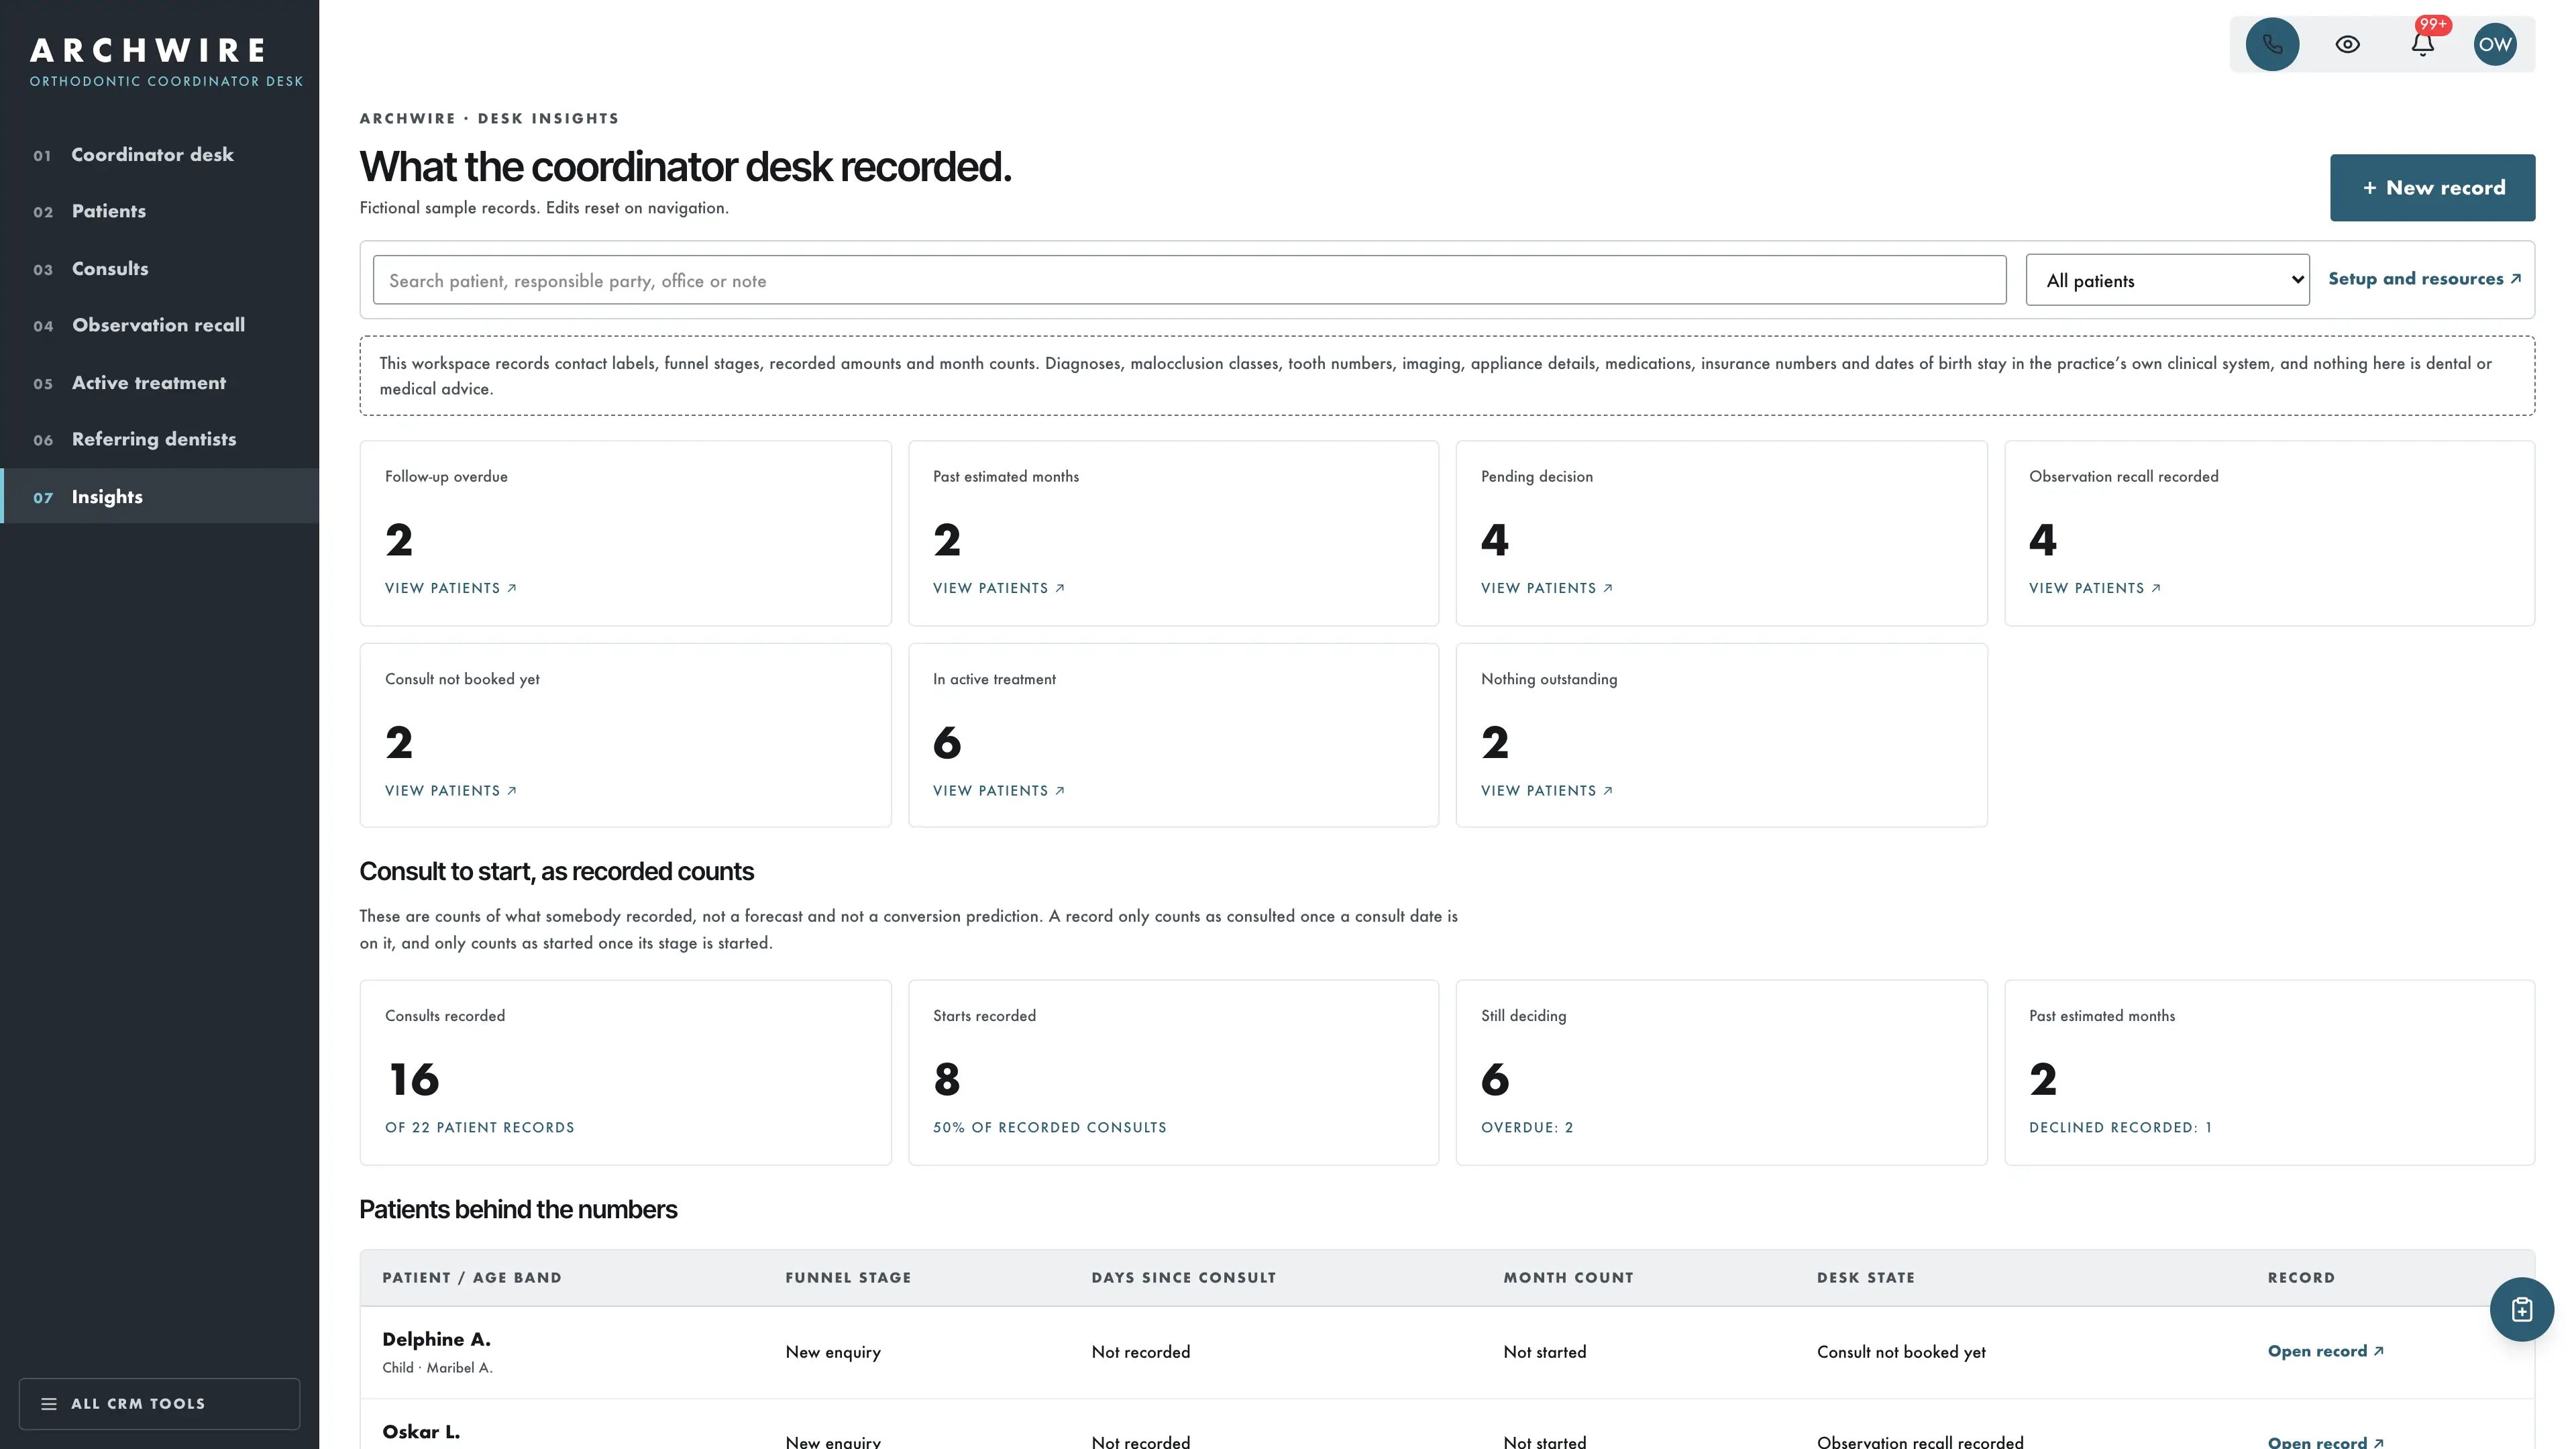Open notifications bell with 99+ badge

coord(2422,44)
